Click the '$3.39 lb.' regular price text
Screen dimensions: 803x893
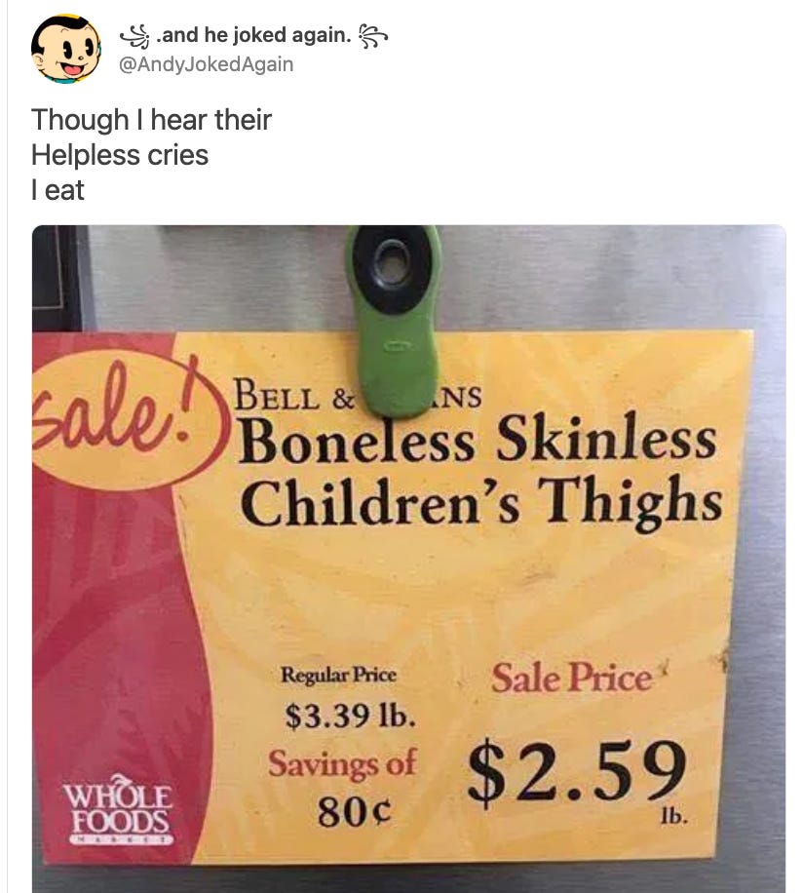(x=350, y=716)
